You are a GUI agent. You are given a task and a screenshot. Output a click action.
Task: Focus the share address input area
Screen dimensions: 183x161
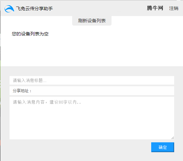[x=103, y=91]
